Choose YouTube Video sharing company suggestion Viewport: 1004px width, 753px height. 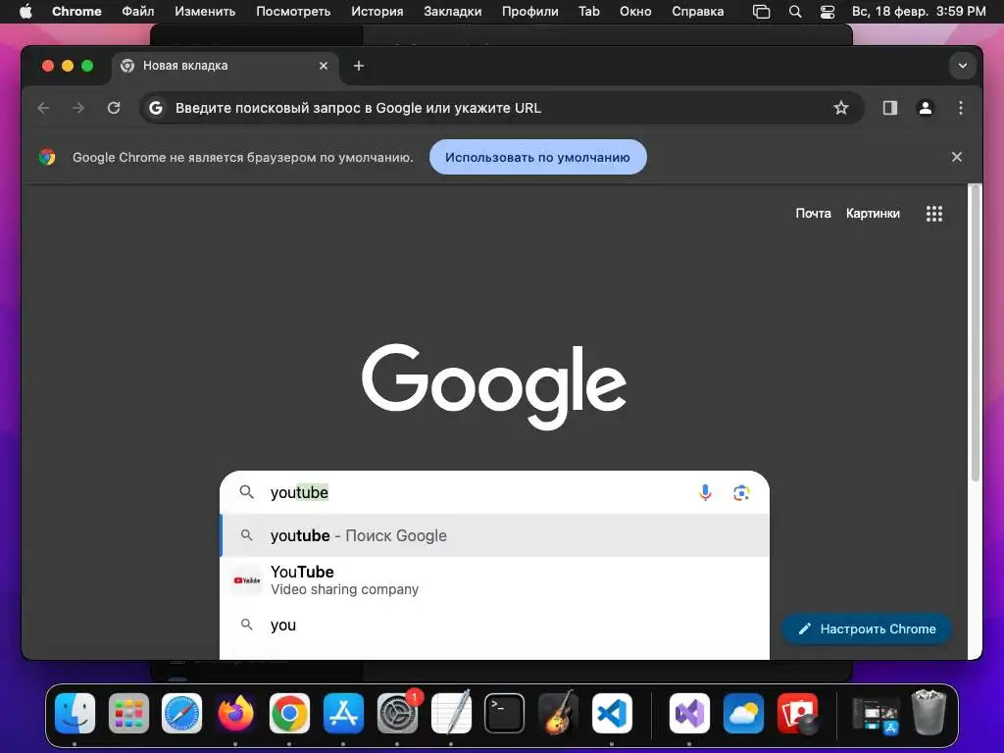click(x=494, y=580)
